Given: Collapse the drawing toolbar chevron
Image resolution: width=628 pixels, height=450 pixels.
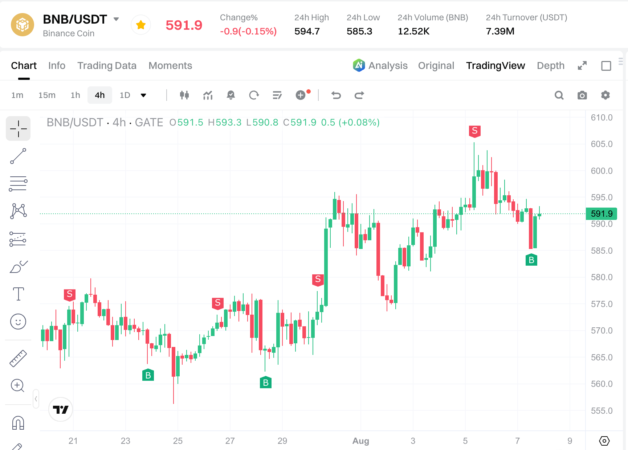Looking at the screenshot, I should click(36, 399).
